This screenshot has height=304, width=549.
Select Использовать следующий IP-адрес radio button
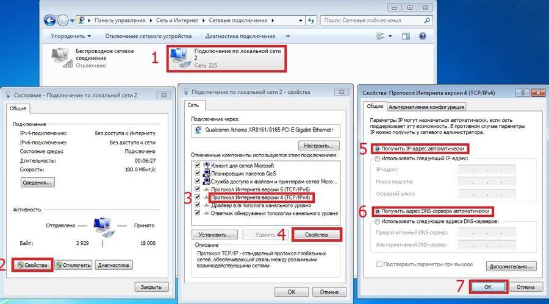377,158
